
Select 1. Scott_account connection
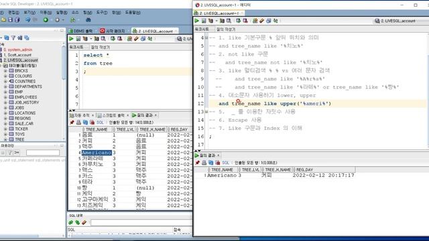pyautogui.click(x=17, y=55)
